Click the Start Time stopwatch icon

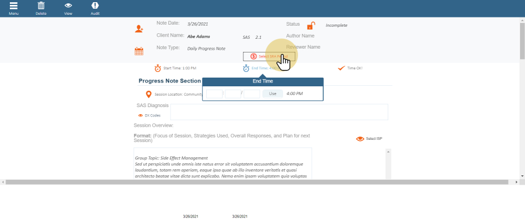pyautogui.click(x=157, y=68)
